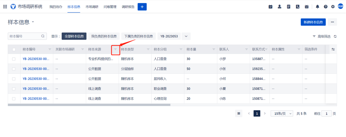
Task: Open the stamp approval icon in header
Action: pos(280,7)
